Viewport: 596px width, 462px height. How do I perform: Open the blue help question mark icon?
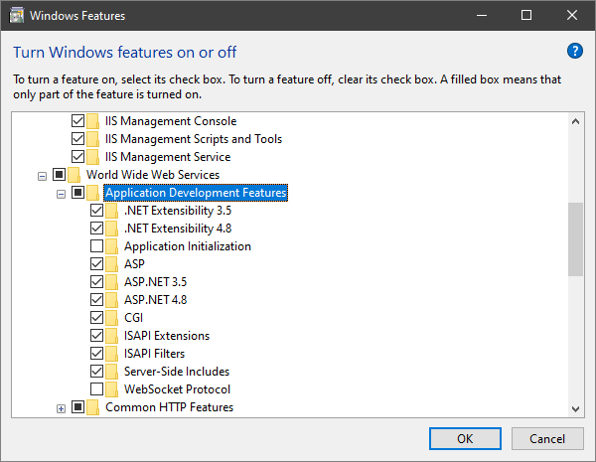(x=575, y=51)
